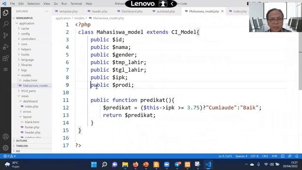This screenshot has height=170, width=302.
Task: Open the Help menu
Action: coord(89,3)
